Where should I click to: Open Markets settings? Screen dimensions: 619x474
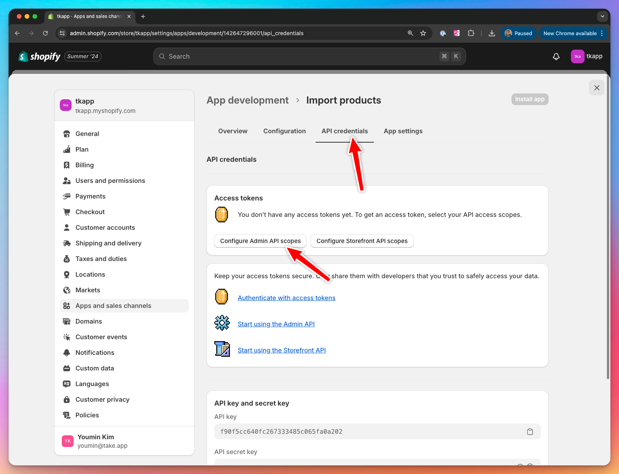pyautogui.click(x=124, y=290)
